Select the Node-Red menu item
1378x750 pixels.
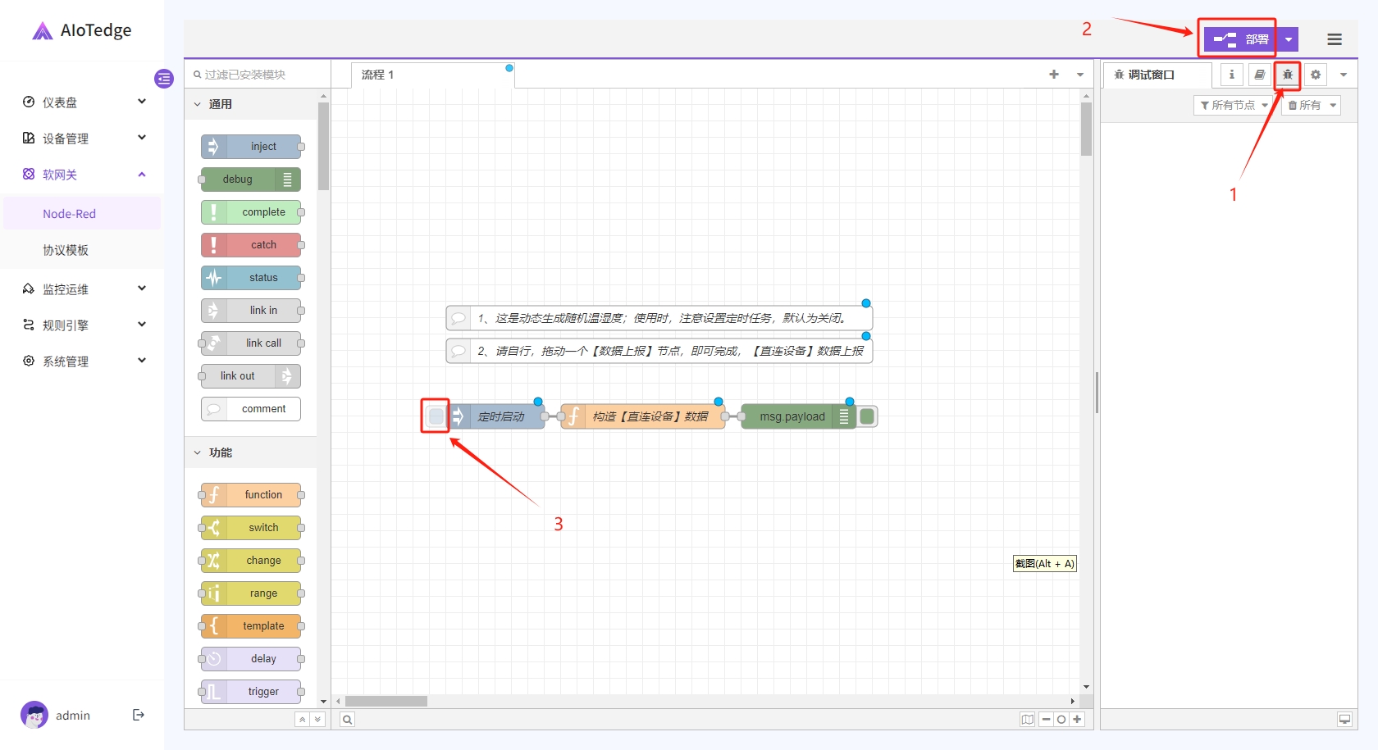coord(70,214)
